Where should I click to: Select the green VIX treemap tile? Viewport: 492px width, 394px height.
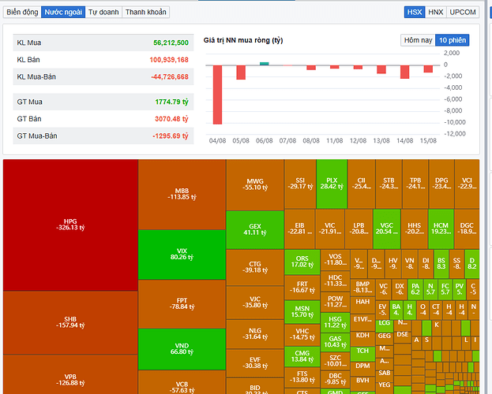click(x=182, y=255)
